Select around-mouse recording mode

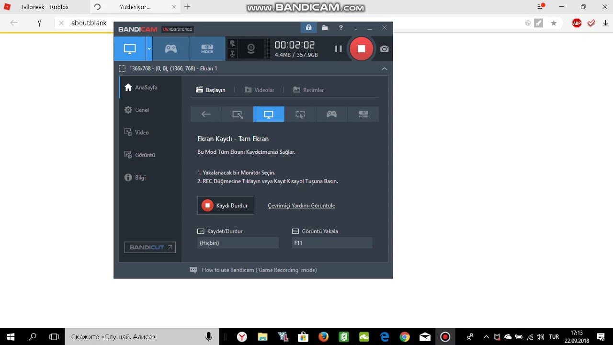click(300, 114)
